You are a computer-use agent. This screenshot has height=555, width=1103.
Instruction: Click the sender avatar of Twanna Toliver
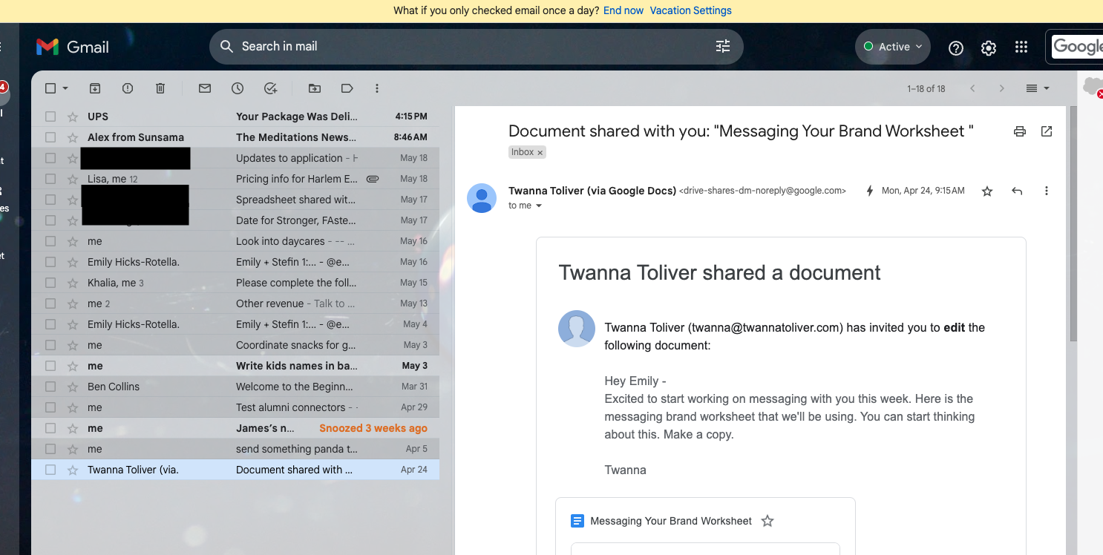(482, 198)
